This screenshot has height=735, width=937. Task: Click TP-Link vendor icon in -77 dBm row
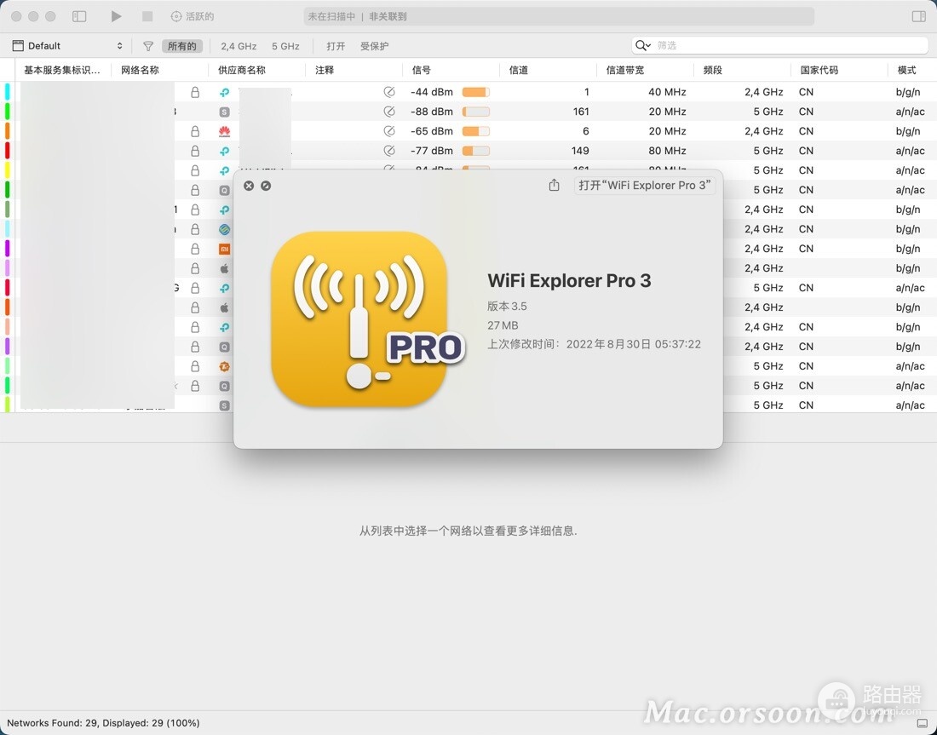224,152
